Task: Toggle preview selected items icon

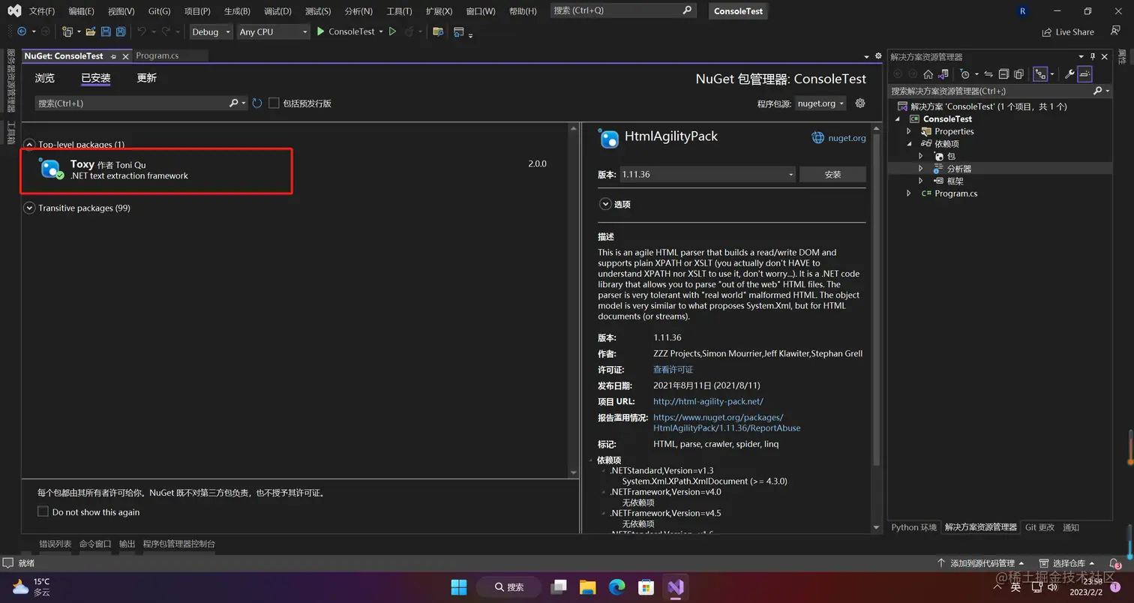Action: pos(1084,73)
